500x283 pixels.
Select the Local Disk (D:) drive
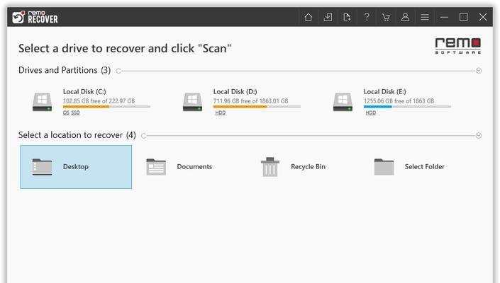point(241,102)
